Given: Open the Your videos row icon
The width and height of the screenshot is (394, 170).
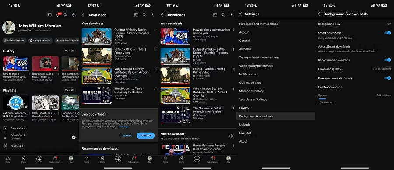Looking at the screenshot, I should tap(5, 129).
